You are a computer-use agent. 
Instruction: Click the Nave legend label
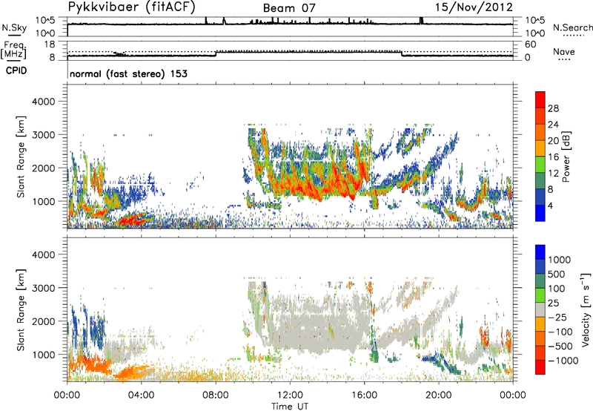pos(564,51)
